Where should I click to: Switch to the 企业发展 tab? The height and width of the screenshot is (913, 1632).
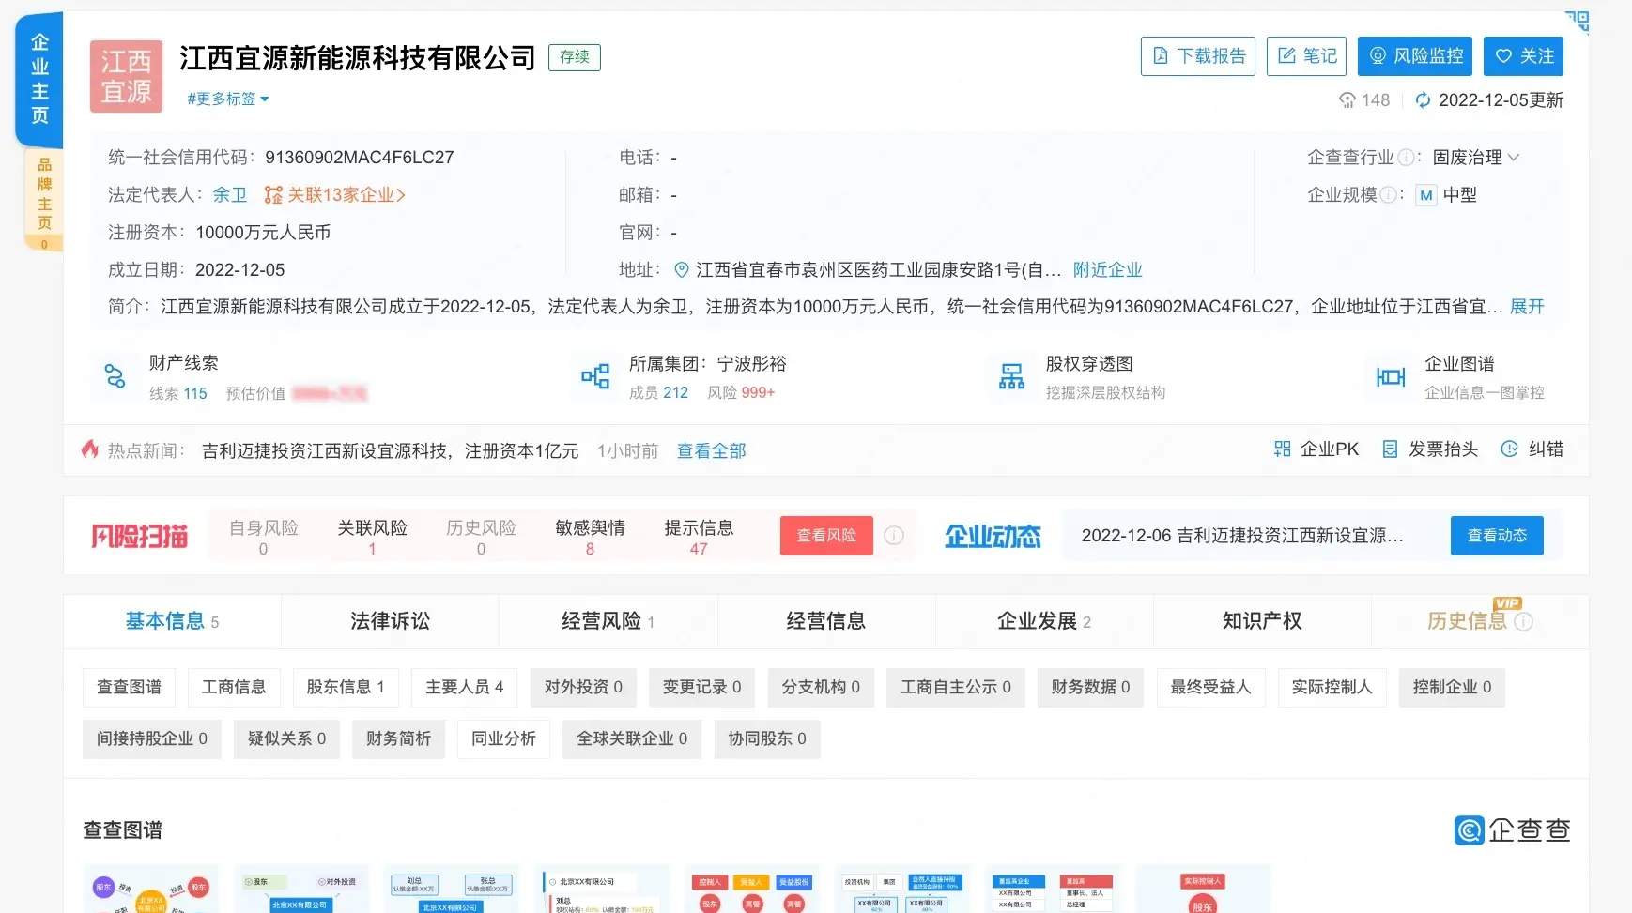(x=1044, y=621)
